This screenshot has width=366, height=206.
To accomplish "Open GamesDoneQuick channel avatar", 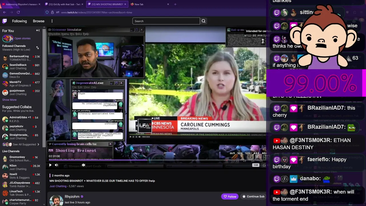I will pyautogui.click(x=5, y=75).
